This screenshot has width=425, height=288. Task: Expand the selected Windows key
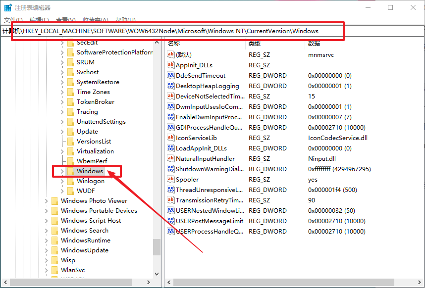(62, 171)
